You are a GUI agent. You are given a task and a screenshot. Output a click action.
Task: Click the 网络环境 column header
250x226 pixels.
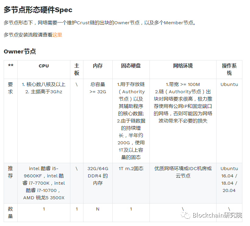point(183,66)
